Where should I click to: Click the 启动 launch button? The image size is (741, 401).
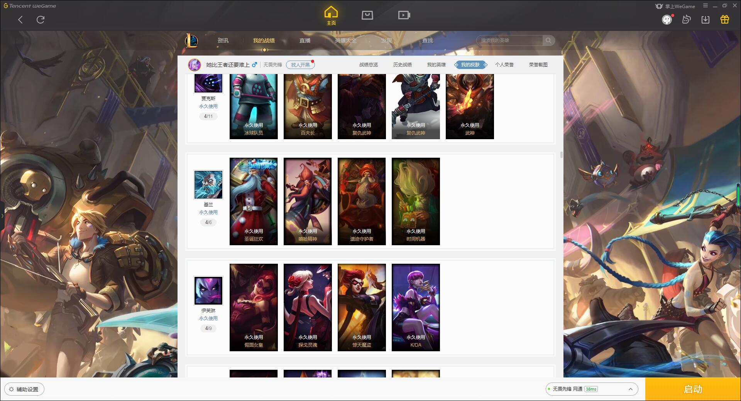pyautogui.click(x=693, y=389)
